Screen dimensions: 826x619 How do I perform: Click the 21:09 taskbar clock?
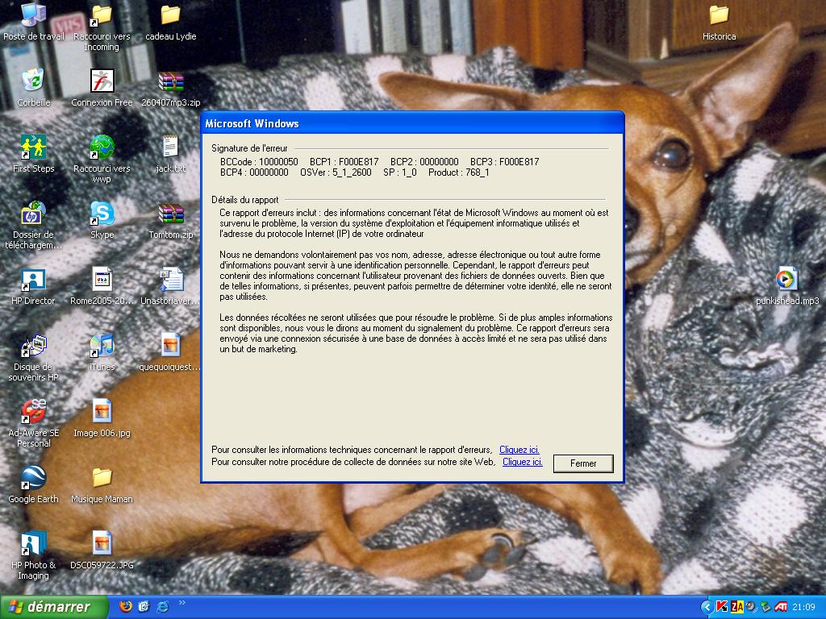[x=804, y=607]
